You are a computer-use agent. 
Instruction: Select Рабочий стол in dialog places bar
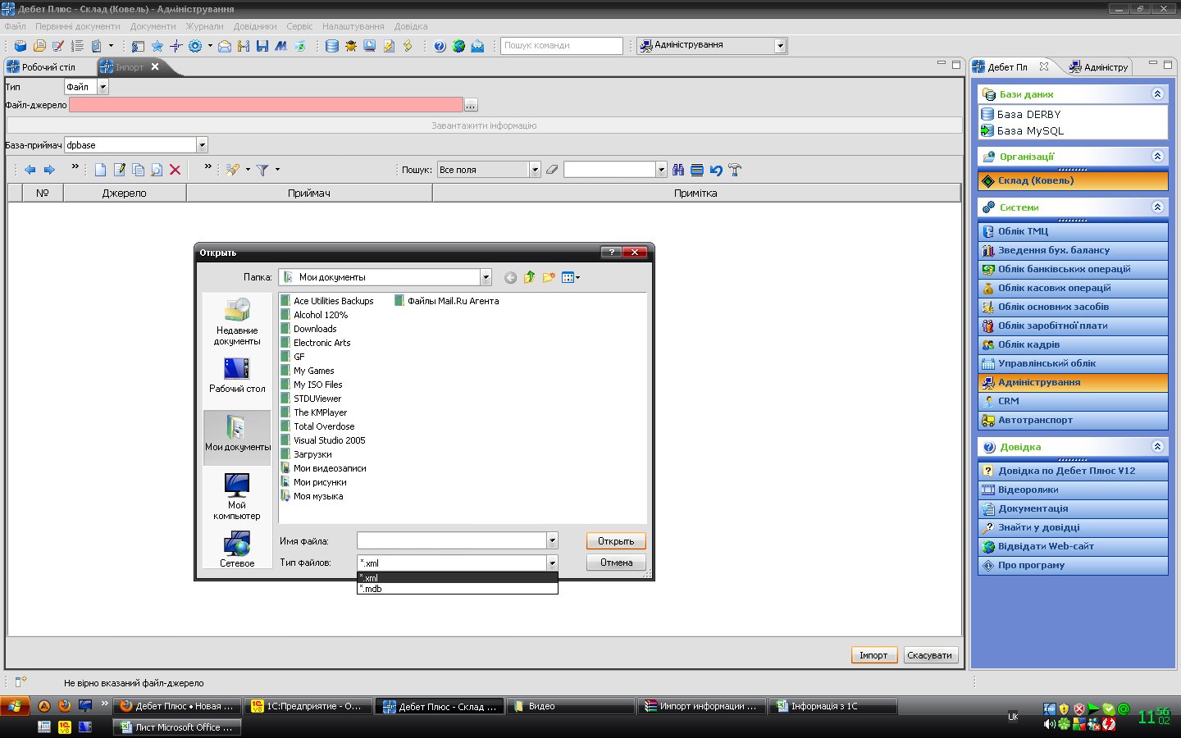237,375
